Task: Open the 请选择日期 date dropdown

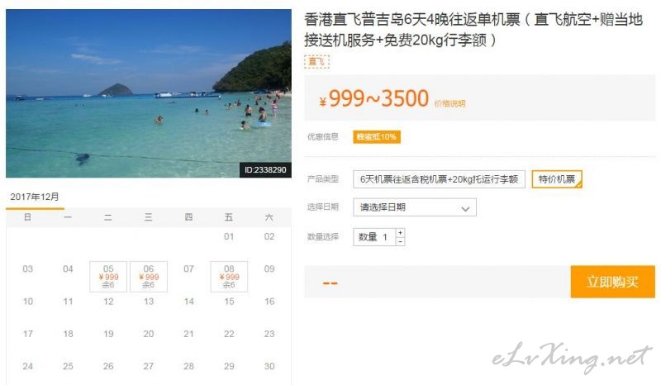Action: click(x=415, y=207)
